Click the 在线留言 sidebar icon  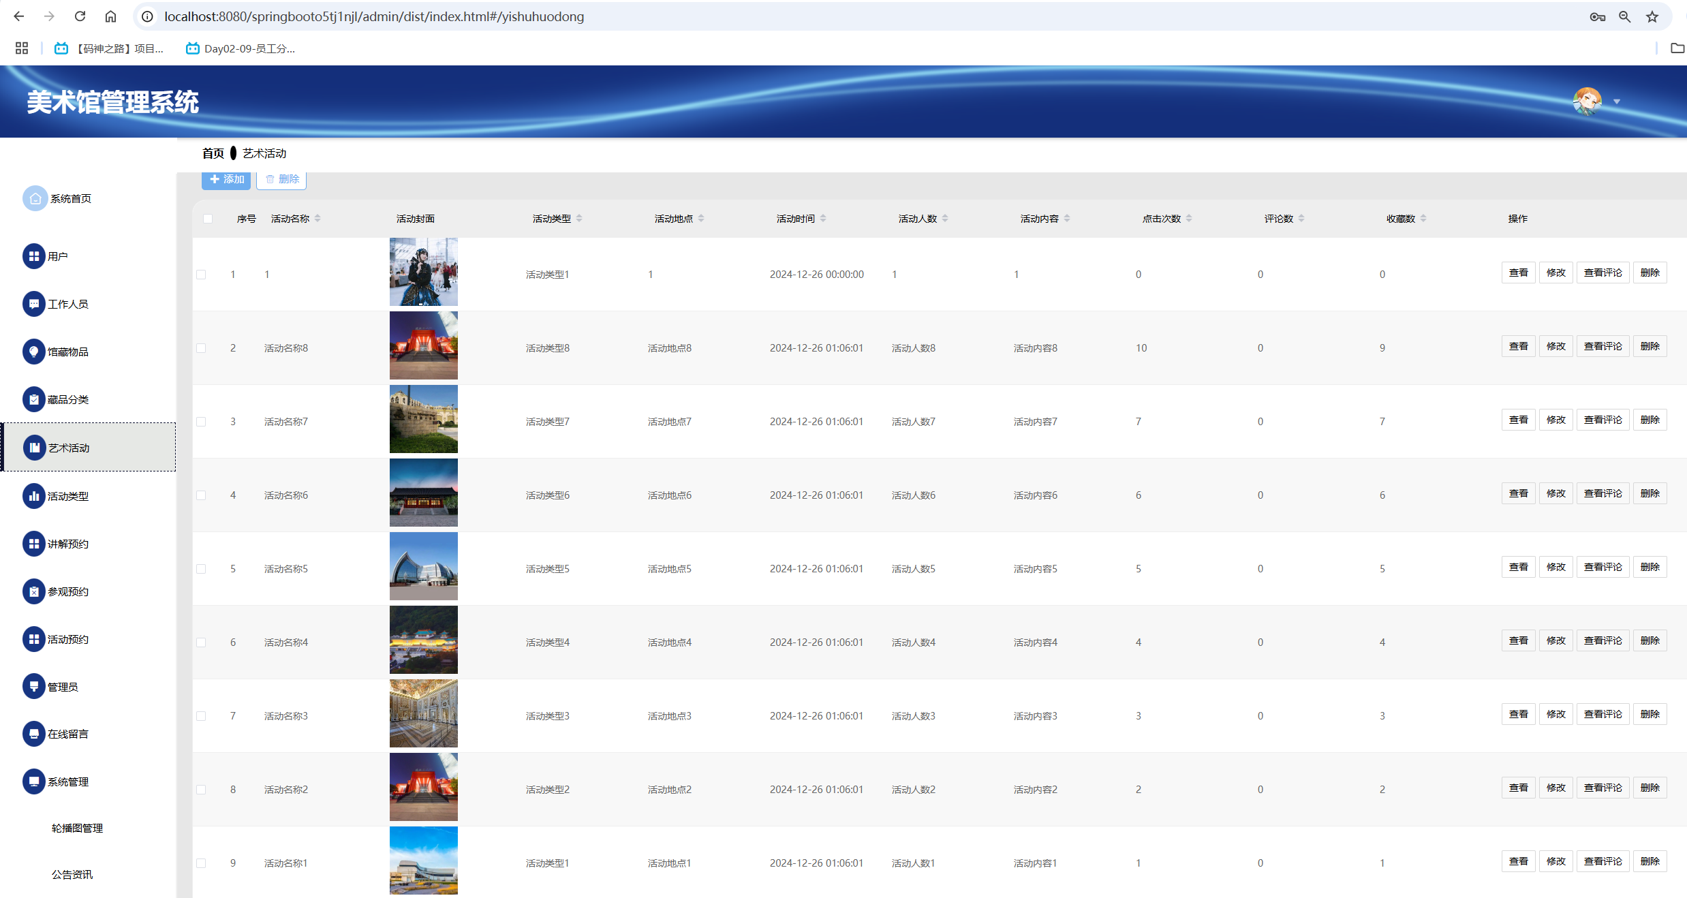tap(33, 734)
